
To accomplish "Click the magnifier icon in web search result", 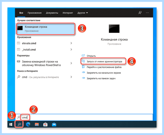I will click(19, 77).
